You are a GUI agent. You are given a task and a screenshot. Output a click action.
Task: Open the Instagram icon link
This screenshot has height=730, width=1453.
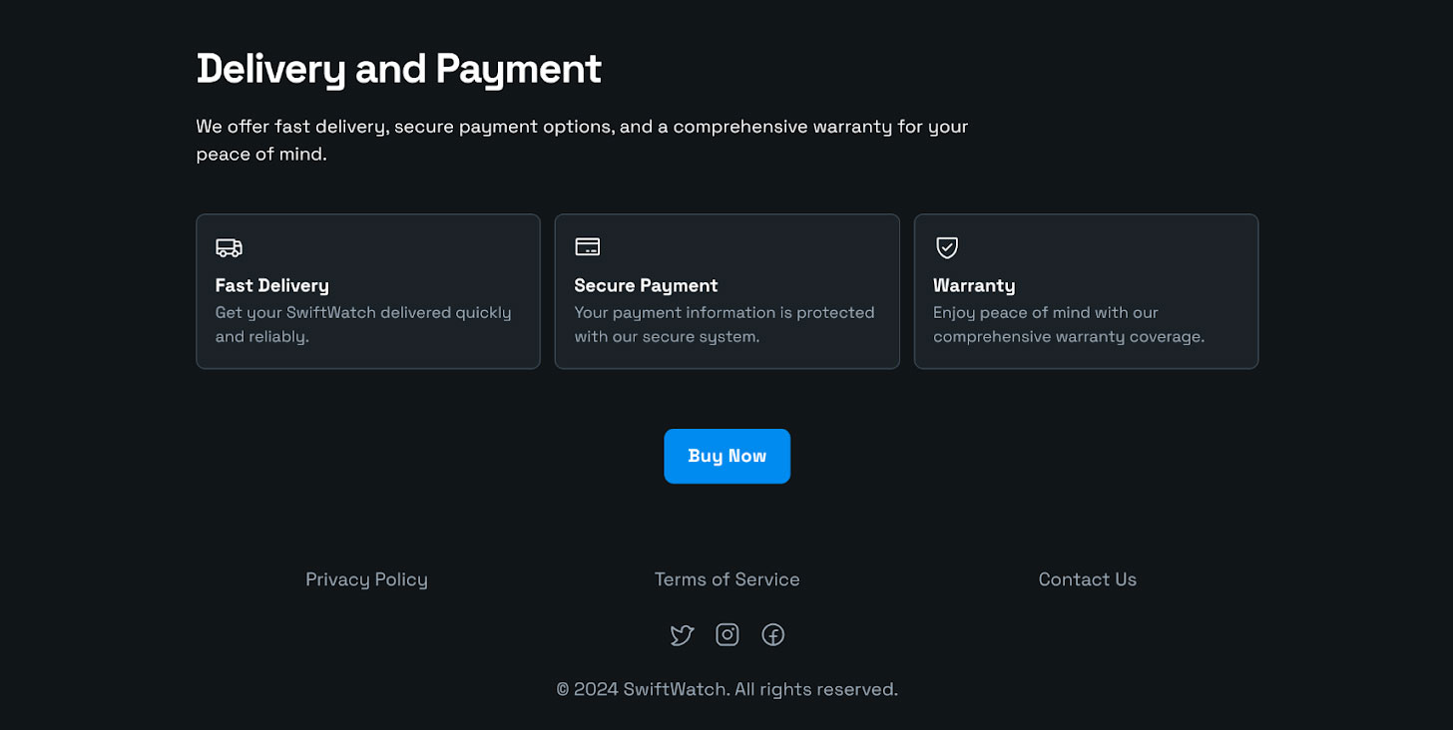[727, 635]
